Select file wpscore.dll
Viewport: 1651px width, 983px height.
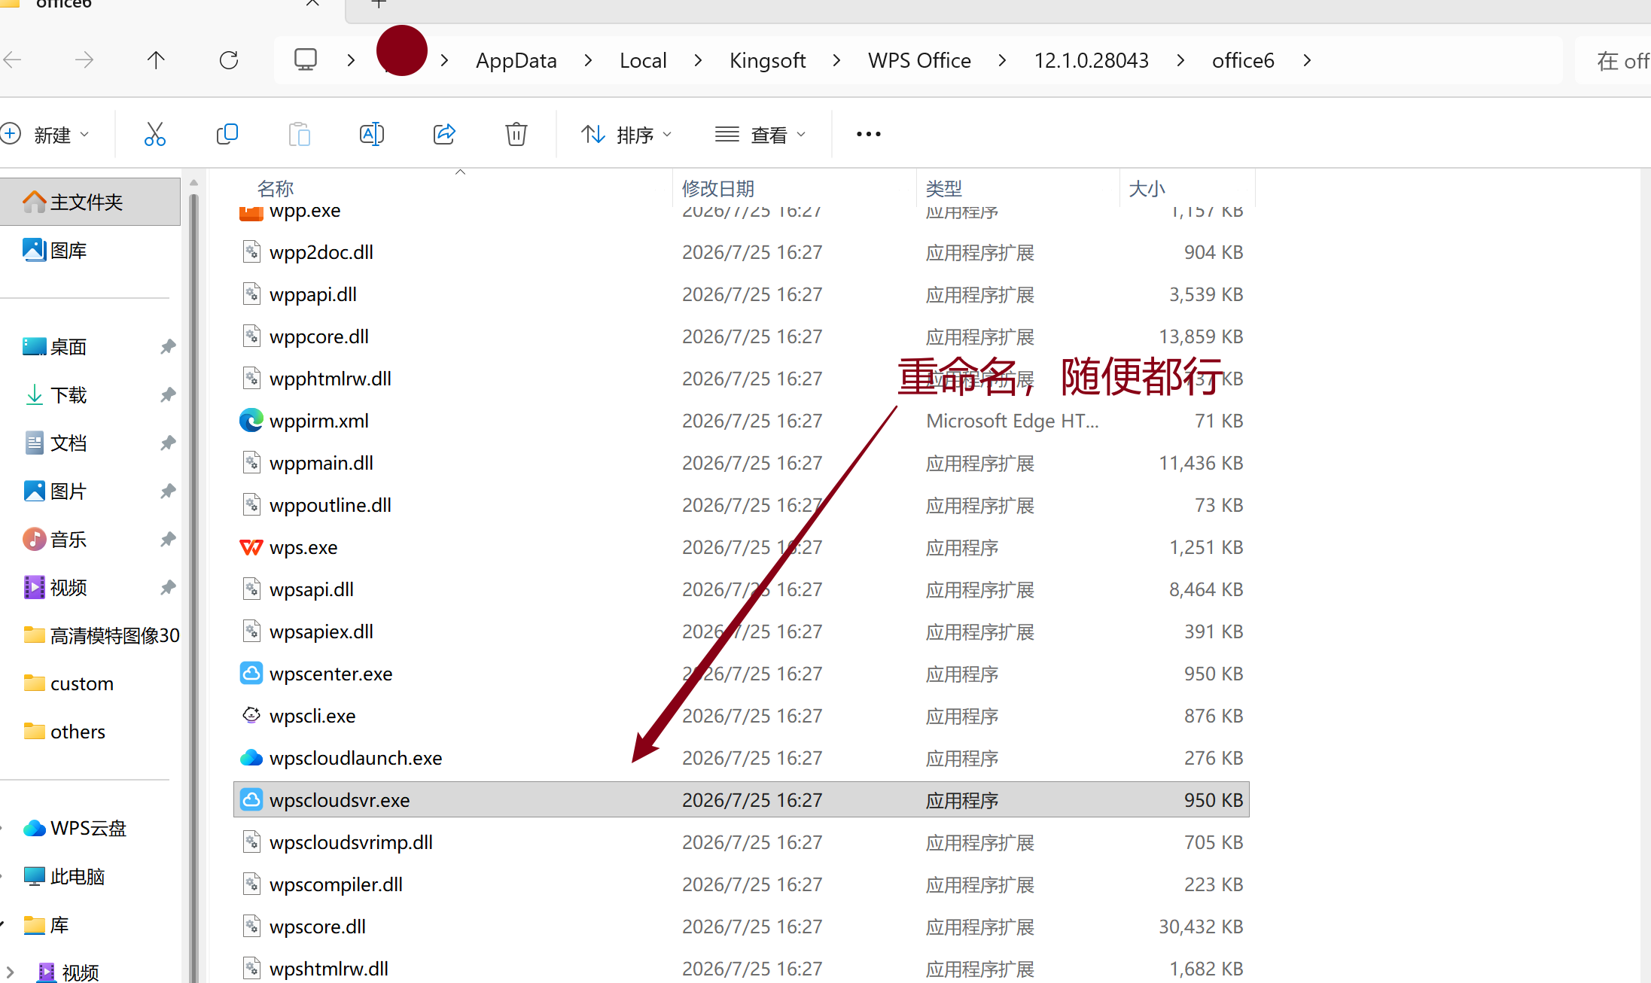318,927
